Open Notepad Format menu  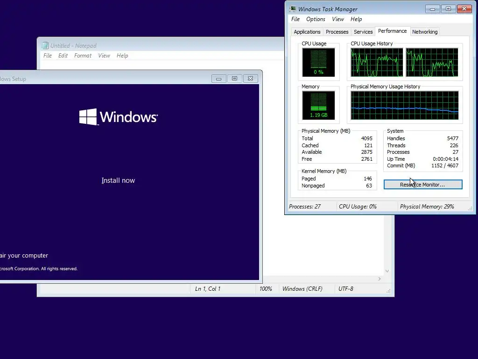tap(83, 56)
